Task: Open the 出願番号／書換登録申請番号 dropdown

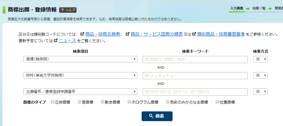Action: pos(80,92)
